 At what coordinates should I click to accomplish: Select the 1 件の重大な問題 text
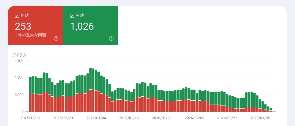(x=30, y=35)
